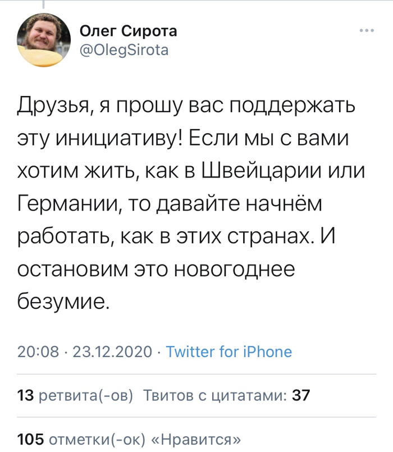Image resolution: width=393 pixels, height=452 pixels.
Task: View the 13 ретвита(-ов) list
Action: tap(76, 396)
